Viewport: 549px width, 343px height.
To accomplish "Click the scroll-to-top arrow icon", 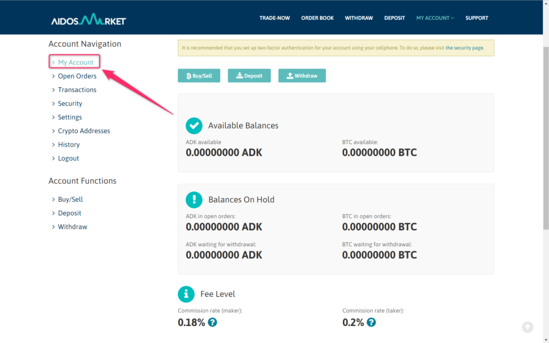I will 528,327.
